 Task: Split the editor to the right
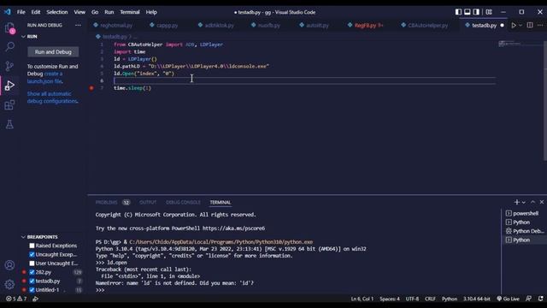point(530,25)
